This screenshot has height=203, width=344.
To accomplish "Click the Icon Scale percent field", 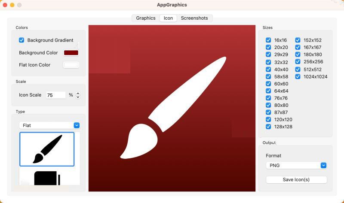I will (x=56, y=95).
